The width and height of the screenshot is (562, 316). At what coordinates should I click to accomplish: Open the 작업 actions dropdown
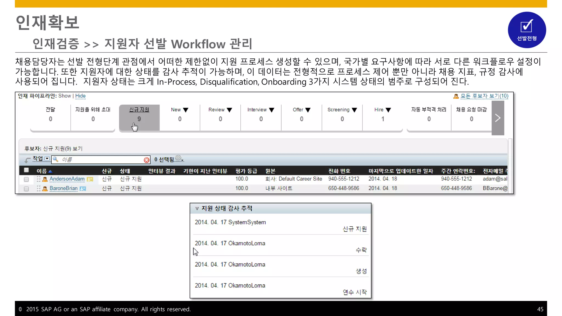[47, 159]
